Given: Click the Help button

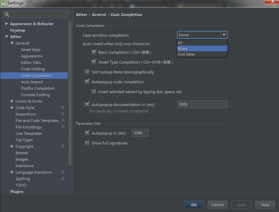Looking at the screenshot, I should (x=265, y=205).
